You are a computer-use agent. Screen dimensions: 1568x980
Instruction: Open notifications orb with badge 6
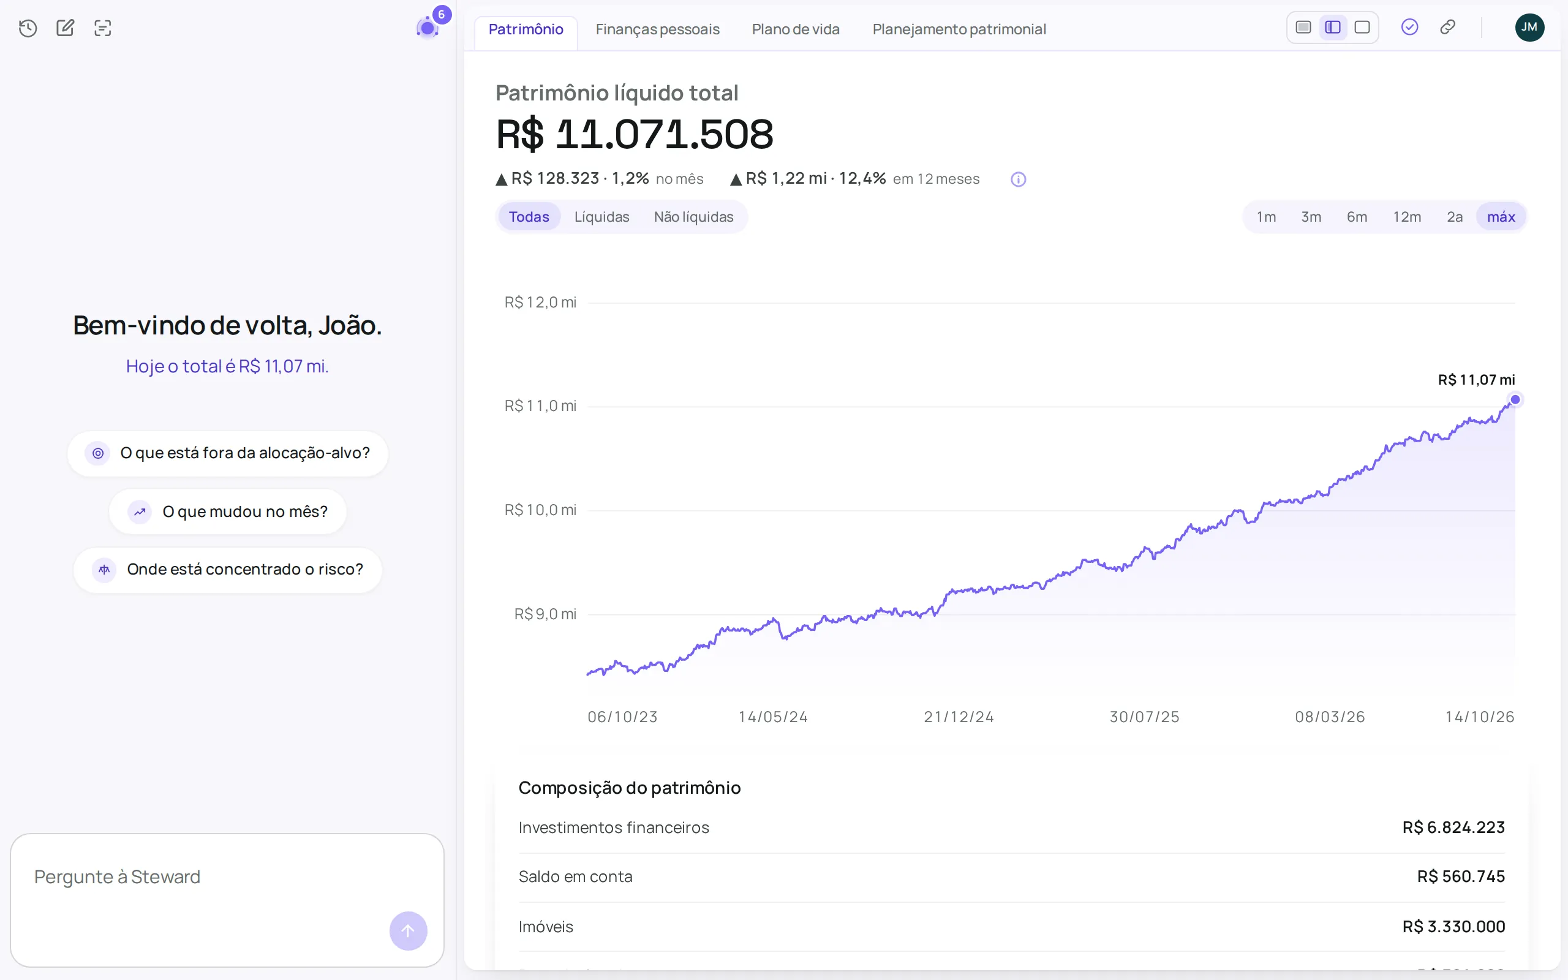click(x=429, y=26)
